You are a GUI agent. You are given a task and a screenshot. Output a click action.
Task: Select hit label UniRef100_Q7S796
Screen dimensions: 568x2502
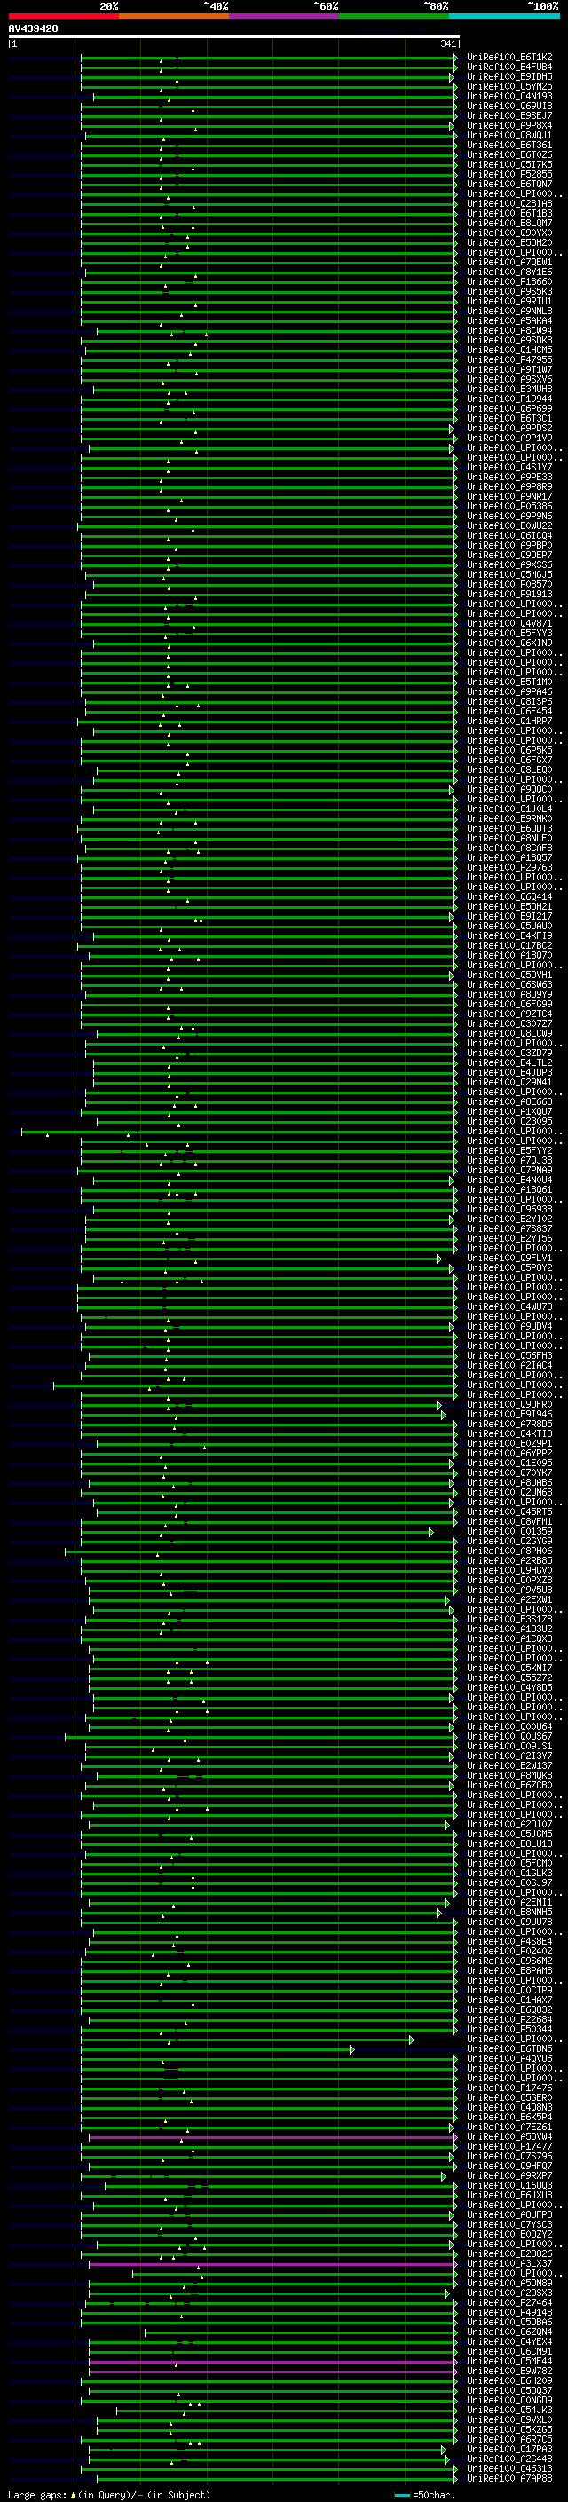(509, 2156)
